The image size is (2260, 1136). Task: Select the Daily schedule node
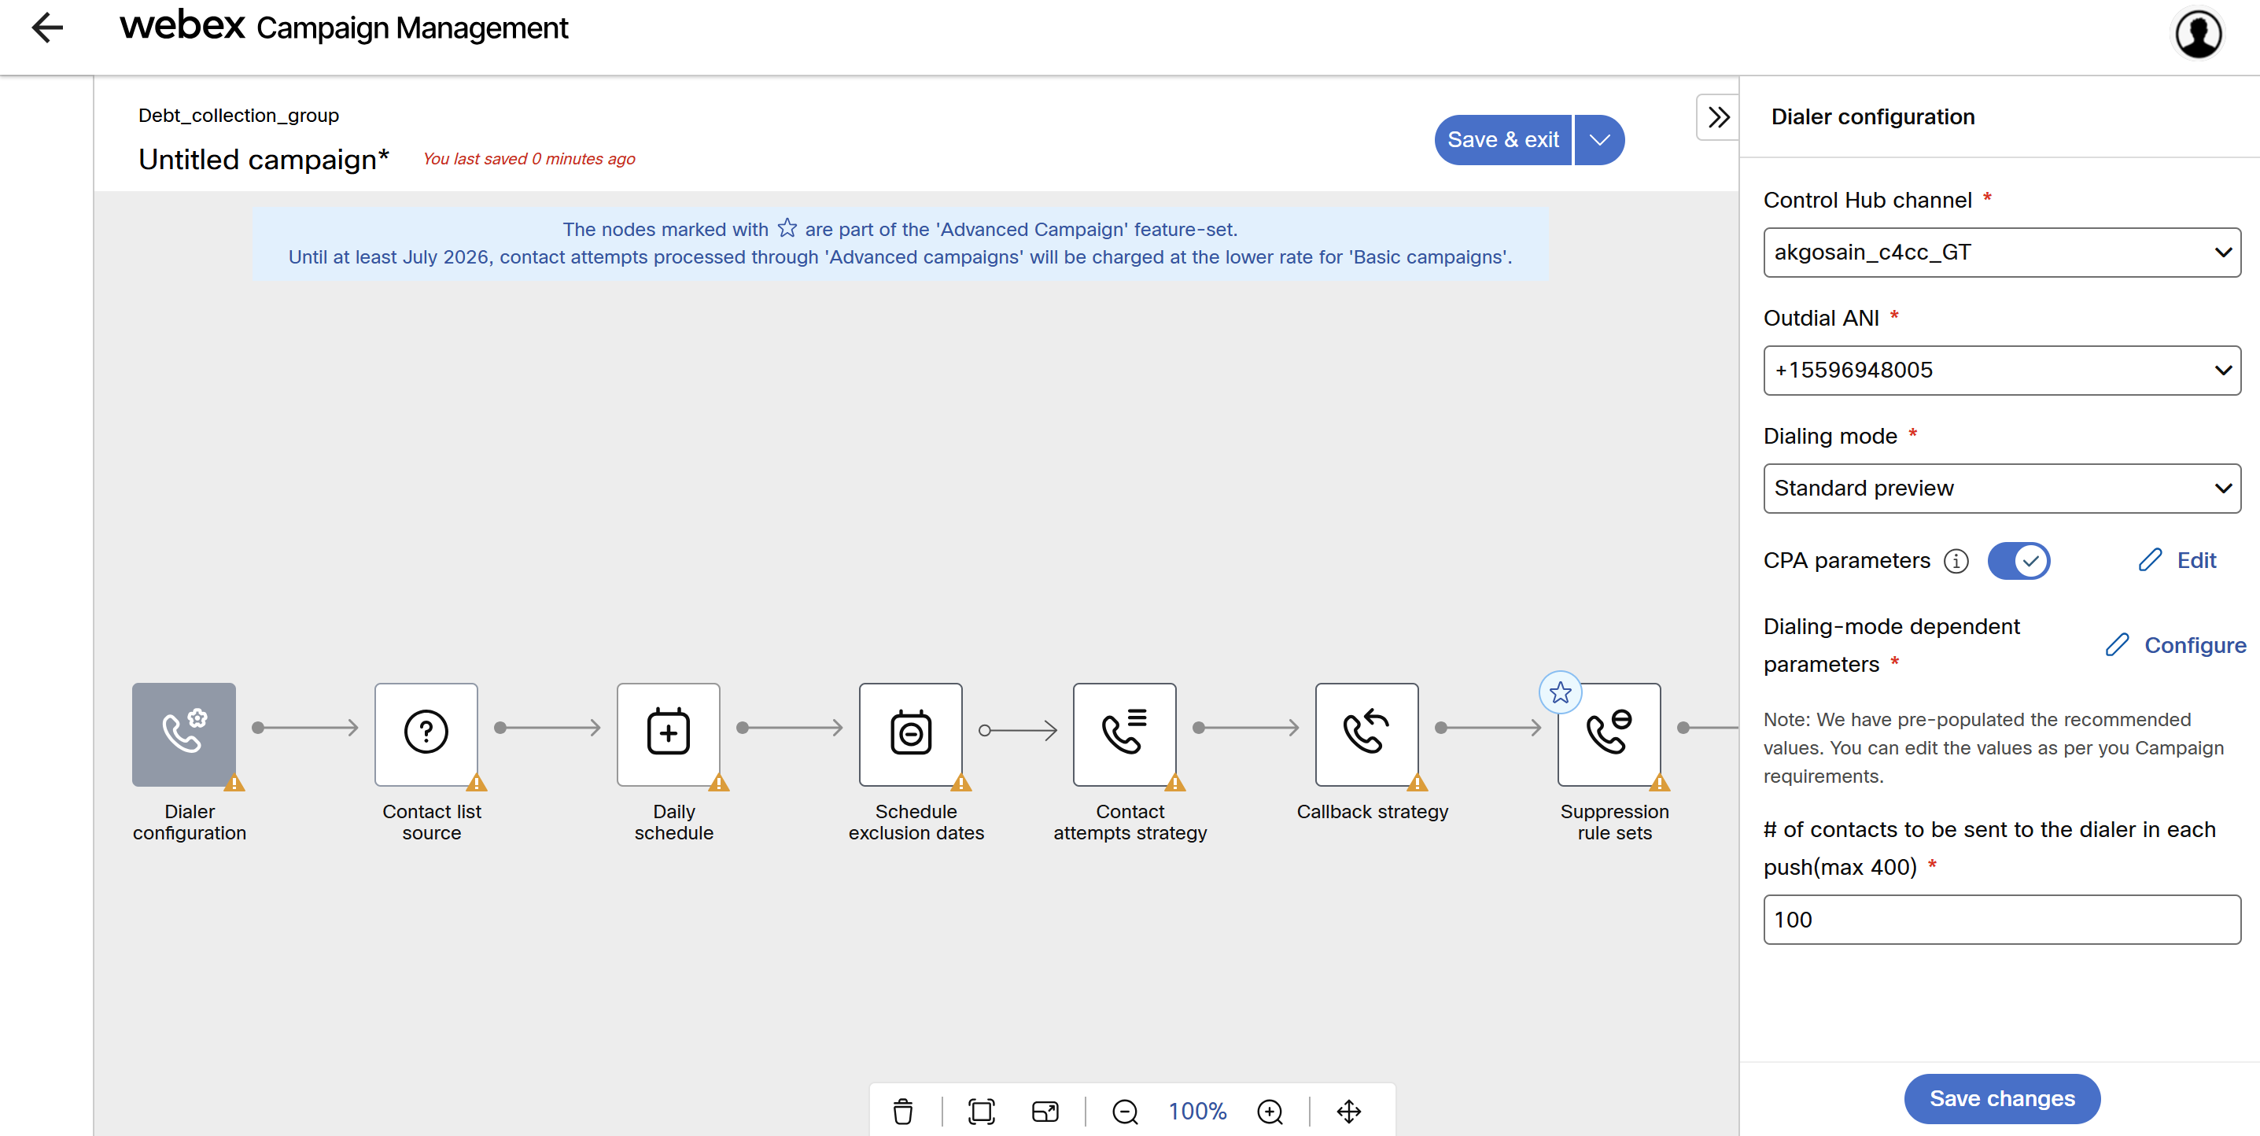point(668,733)
